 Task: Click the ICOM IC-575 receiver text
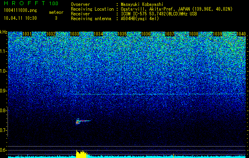[x=159, y=14]
